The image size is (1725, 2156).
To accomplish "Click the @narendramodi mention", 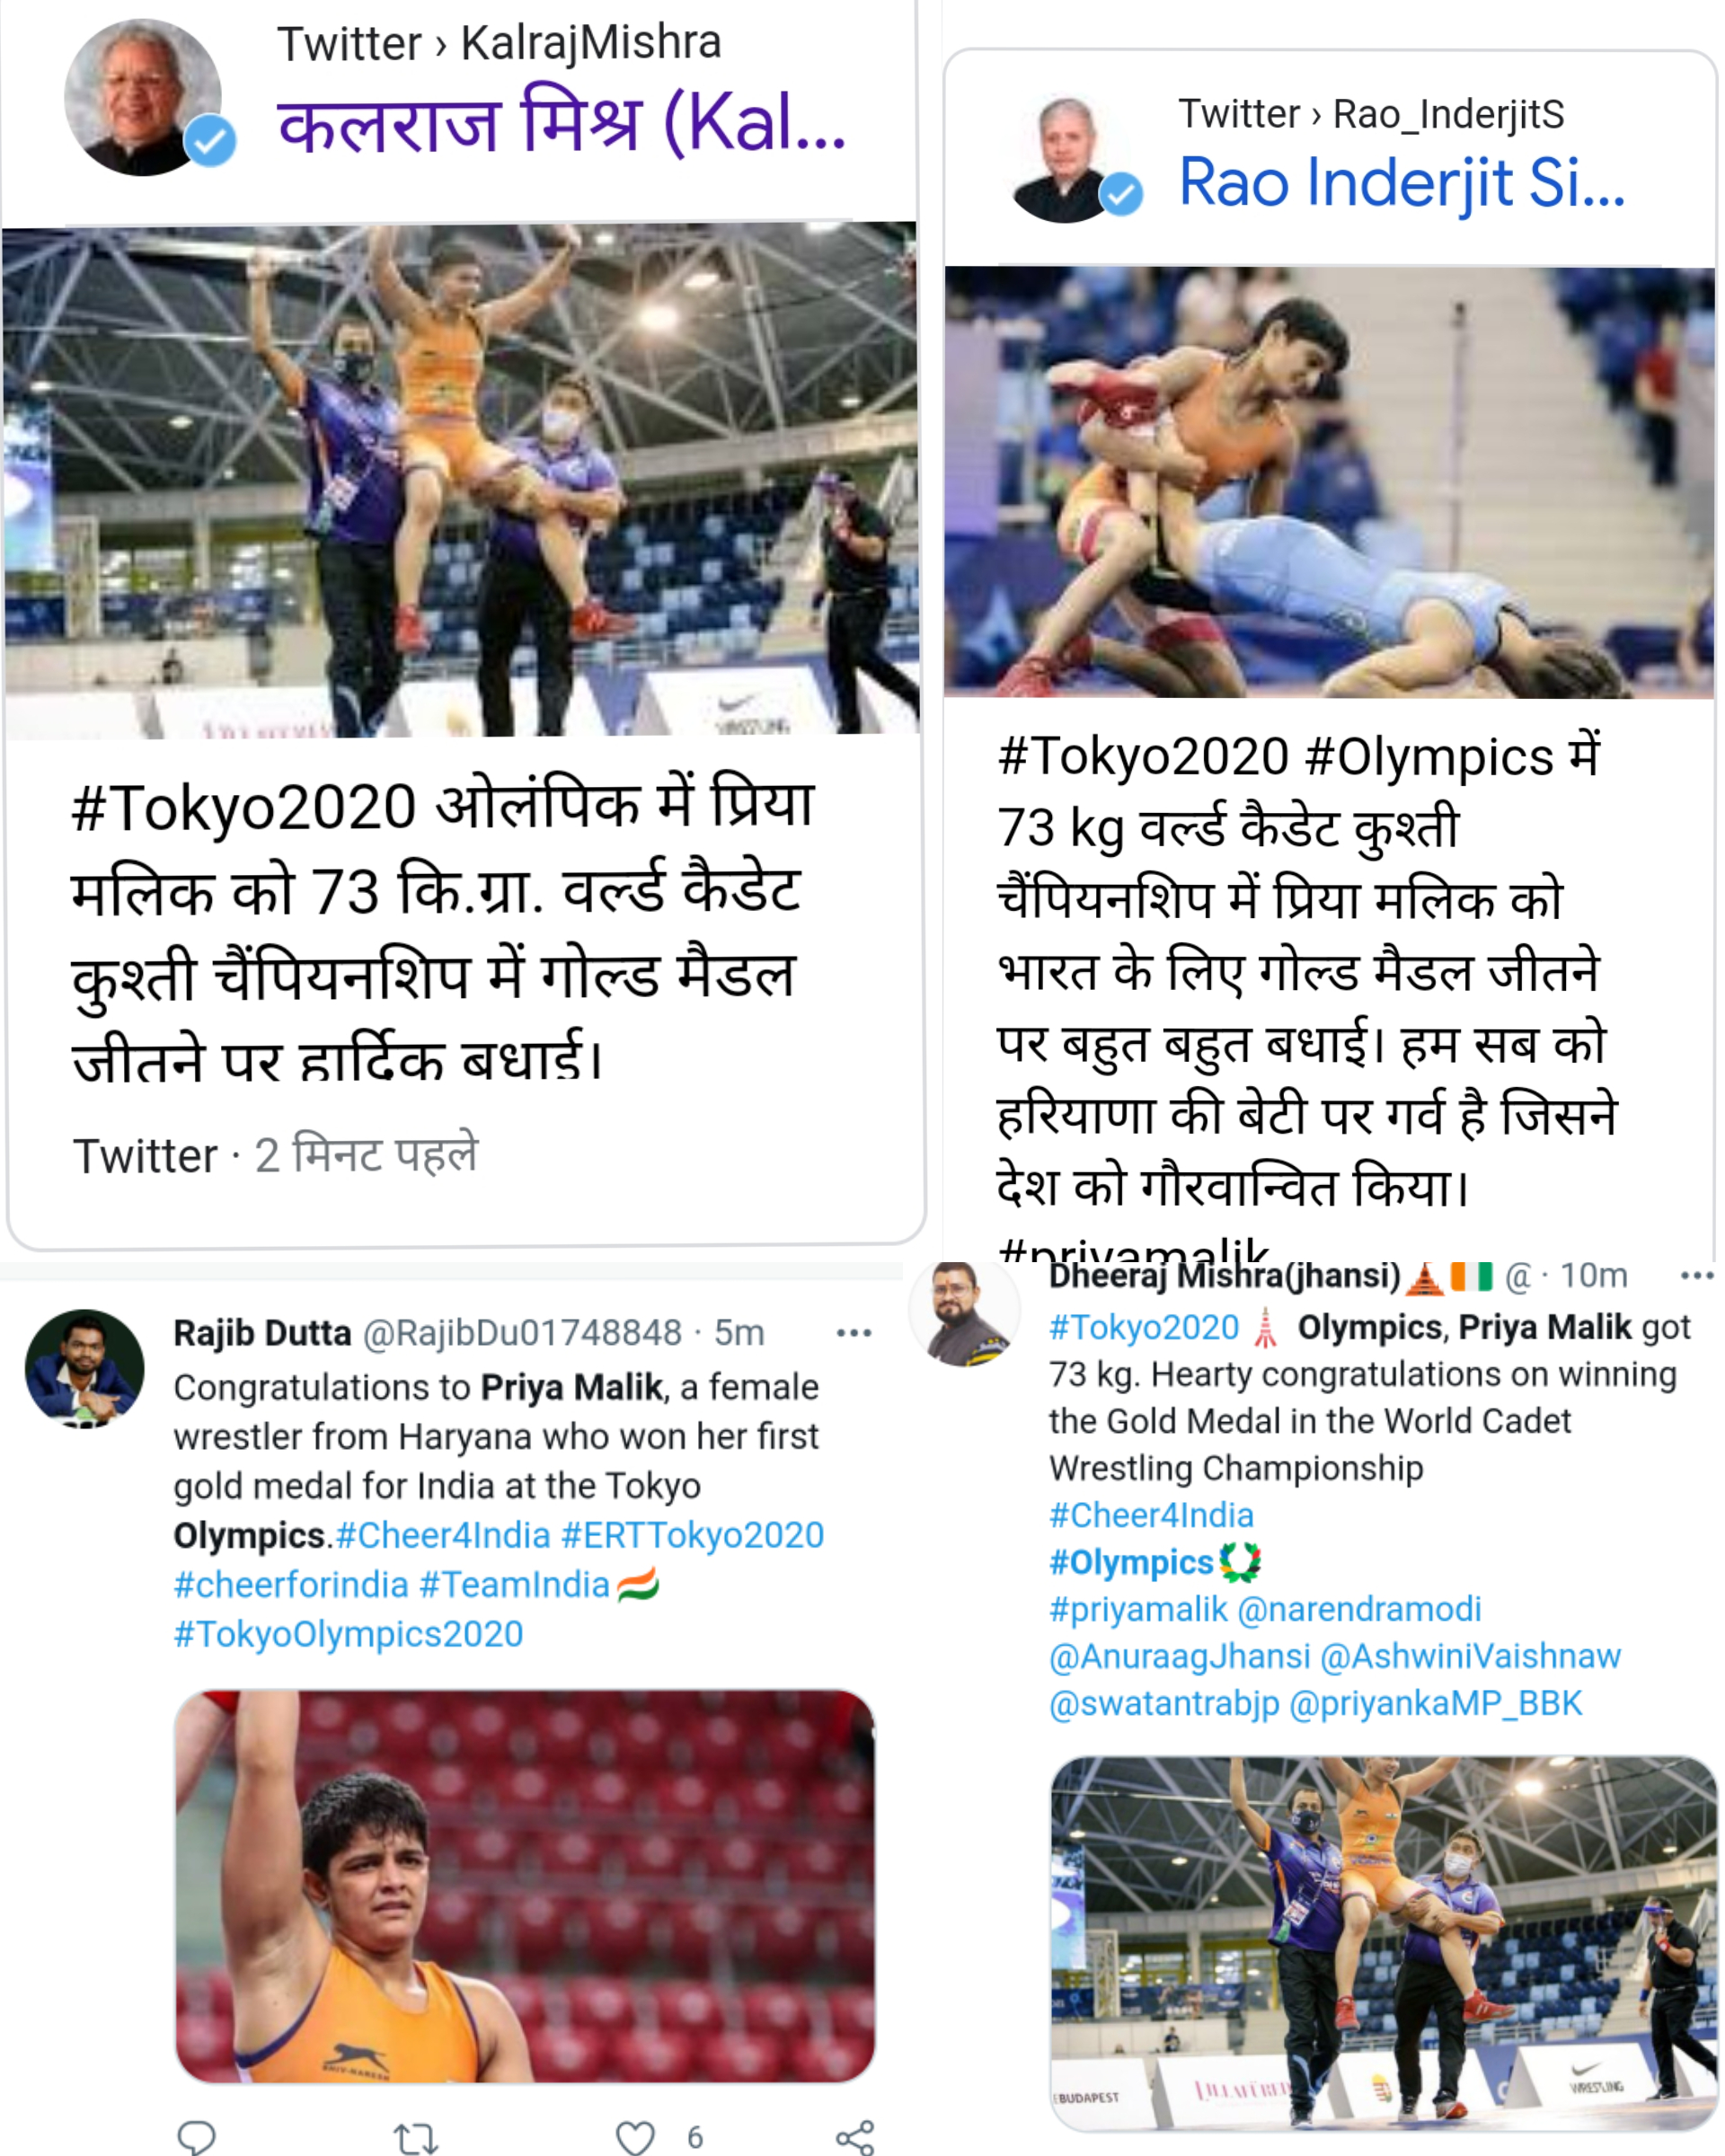I will point(1359,1609).
